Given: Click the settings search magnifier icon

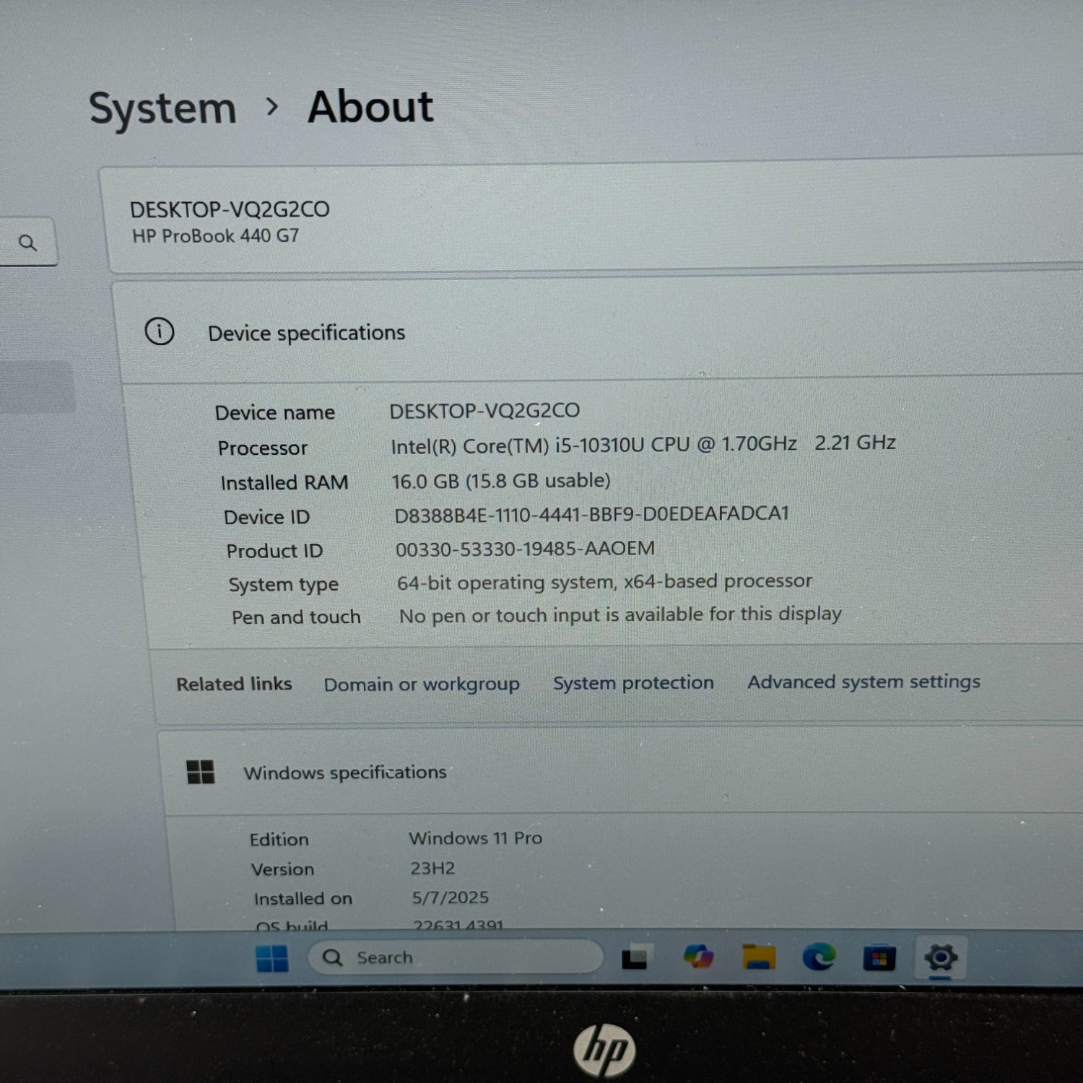Looking at the screenshot, I should [27, 243].
